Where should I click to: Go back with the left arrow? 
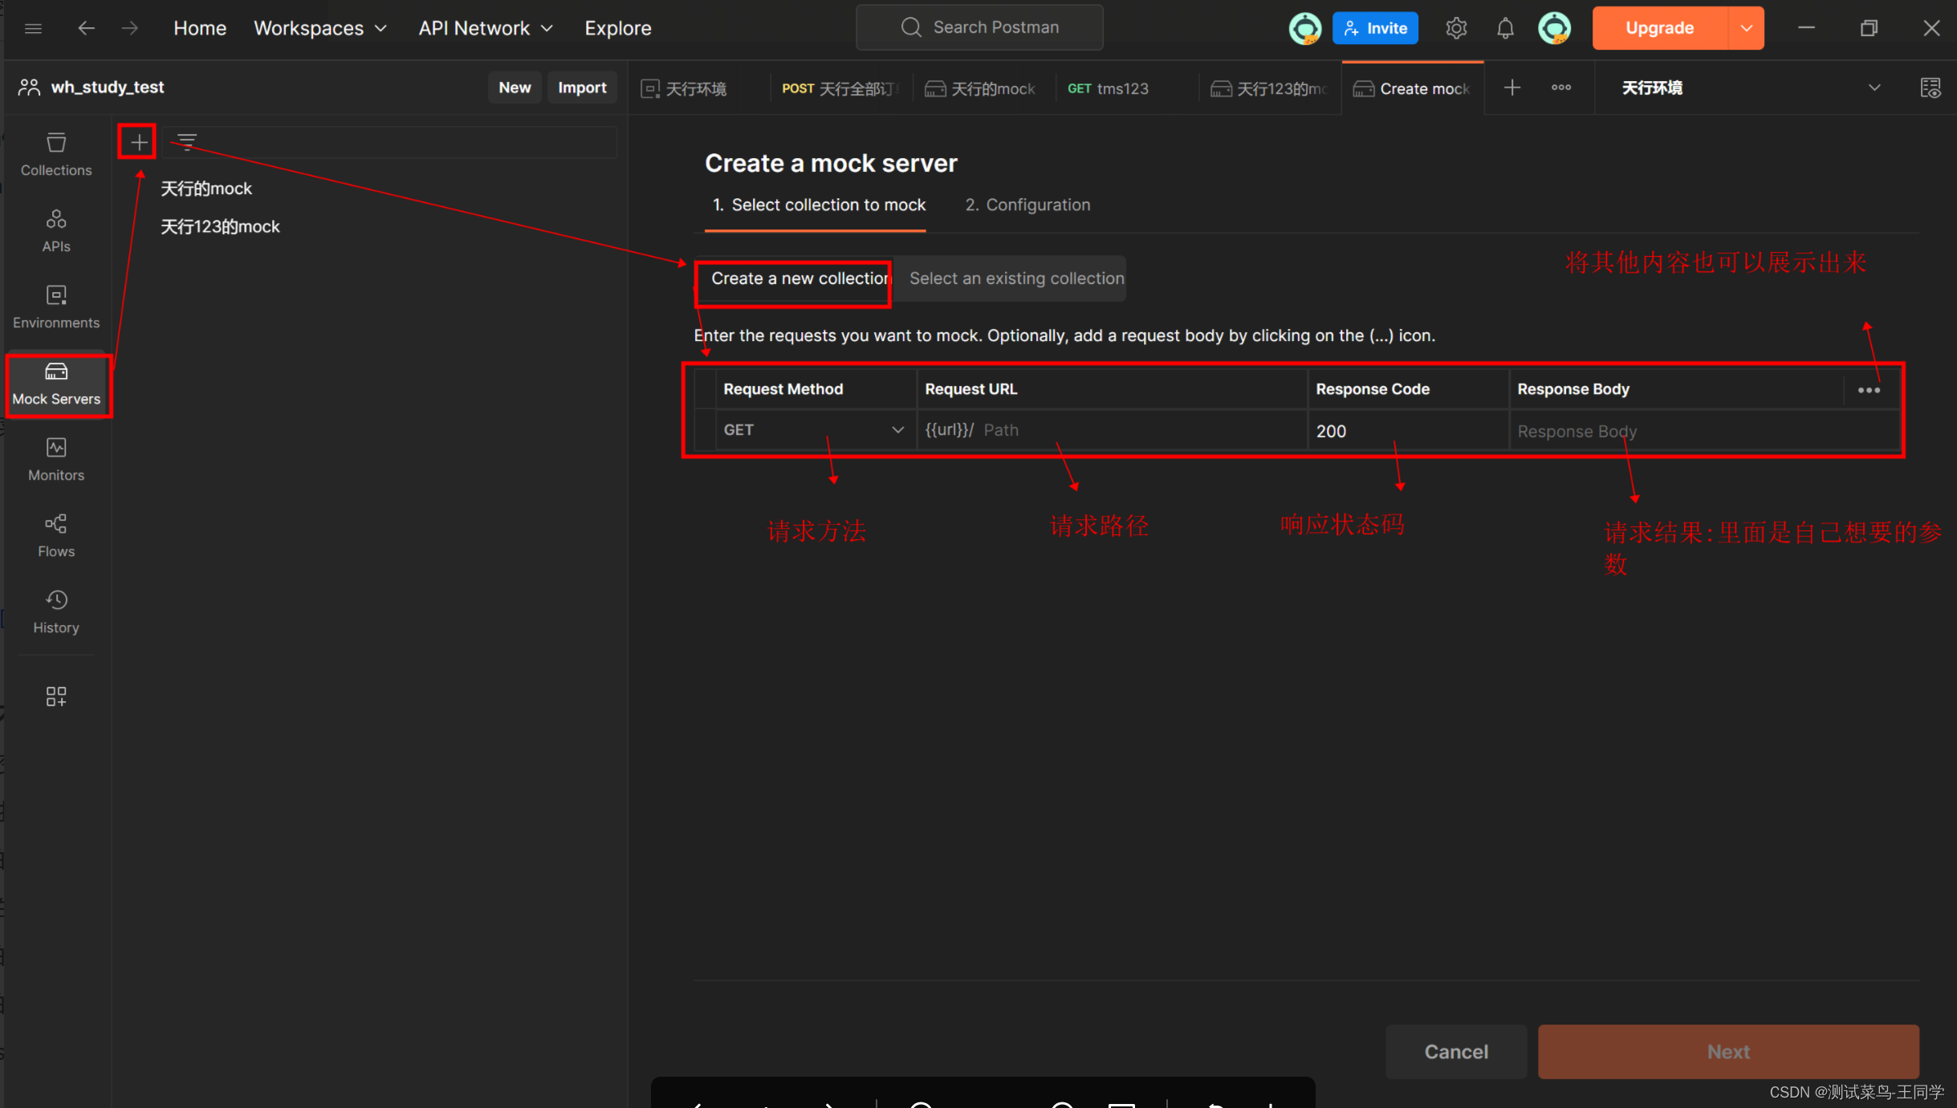[86, 28]
